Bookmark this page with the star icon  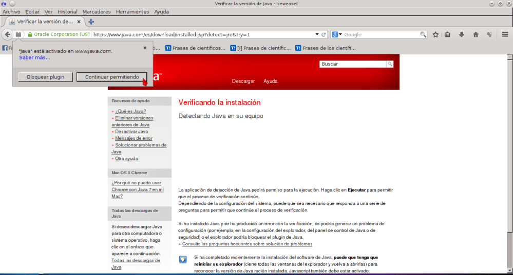click(435, 35)
